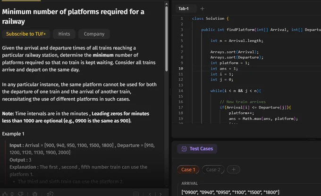This screenshot has width=321, height=196.
Task: Click code line 'class Solution {'
Action: (210, 18)
